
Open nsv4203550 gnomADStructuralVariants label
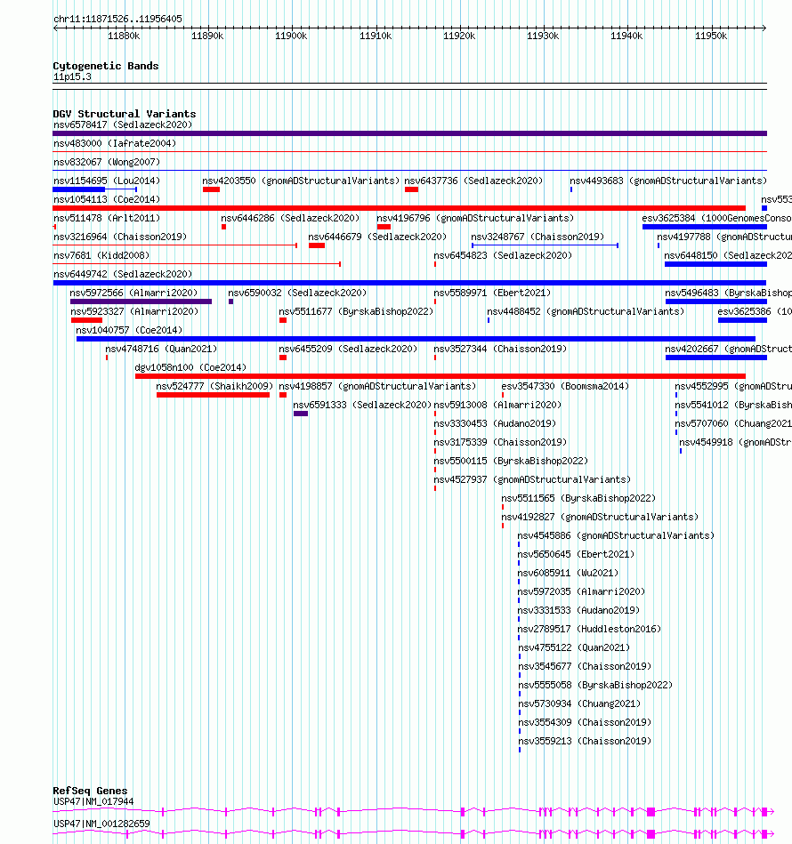point(301,181)
